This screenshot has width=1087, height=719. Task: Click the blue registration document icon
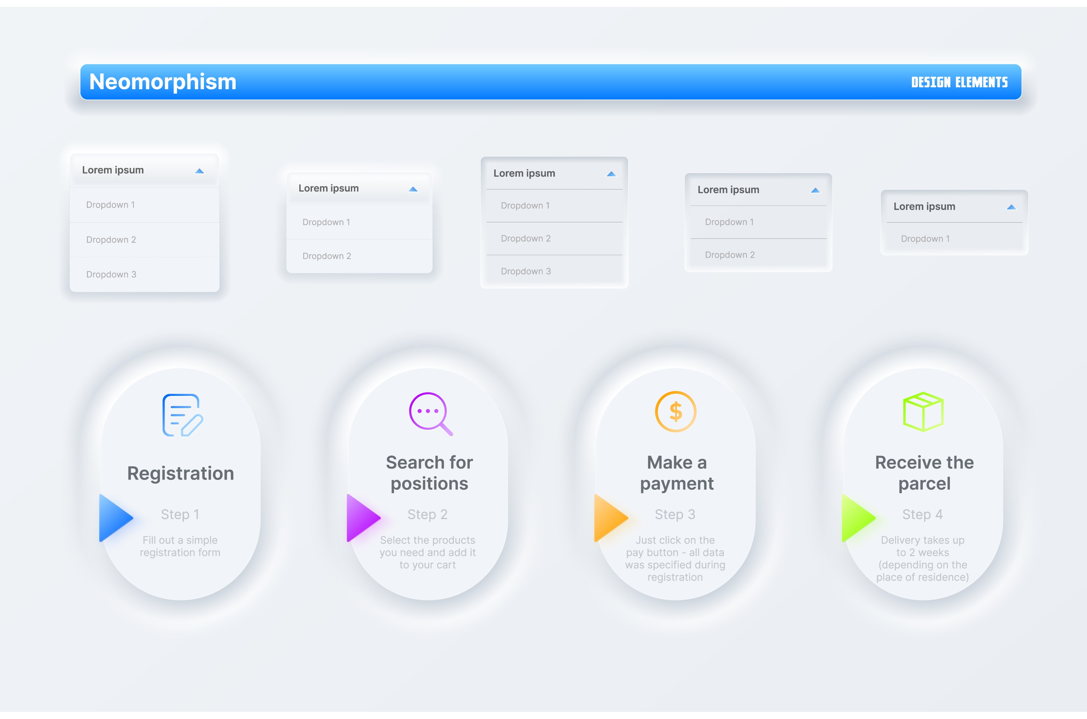182,414
